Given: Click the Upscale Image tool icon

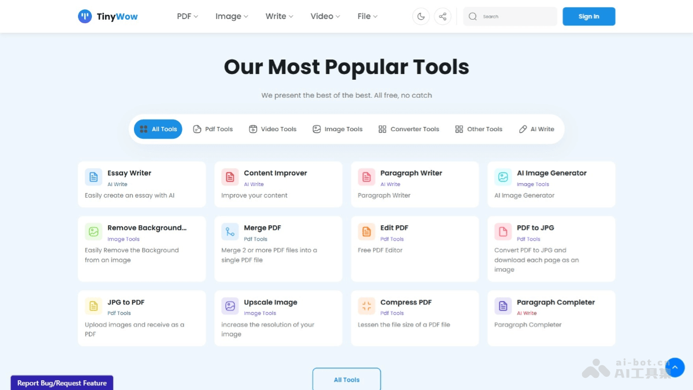Looking at the screenshot, I should pos(230,306).
